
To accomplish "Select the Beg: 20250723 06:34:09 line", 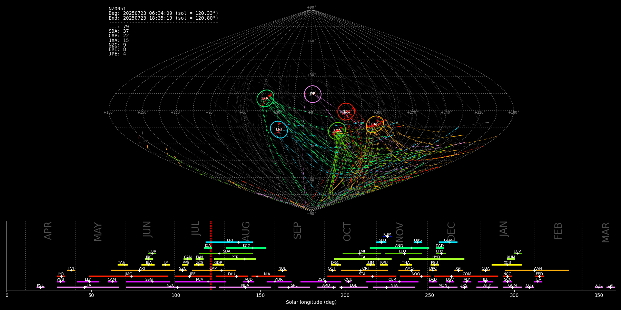I will pyautogui.click(x=164, y=13).
